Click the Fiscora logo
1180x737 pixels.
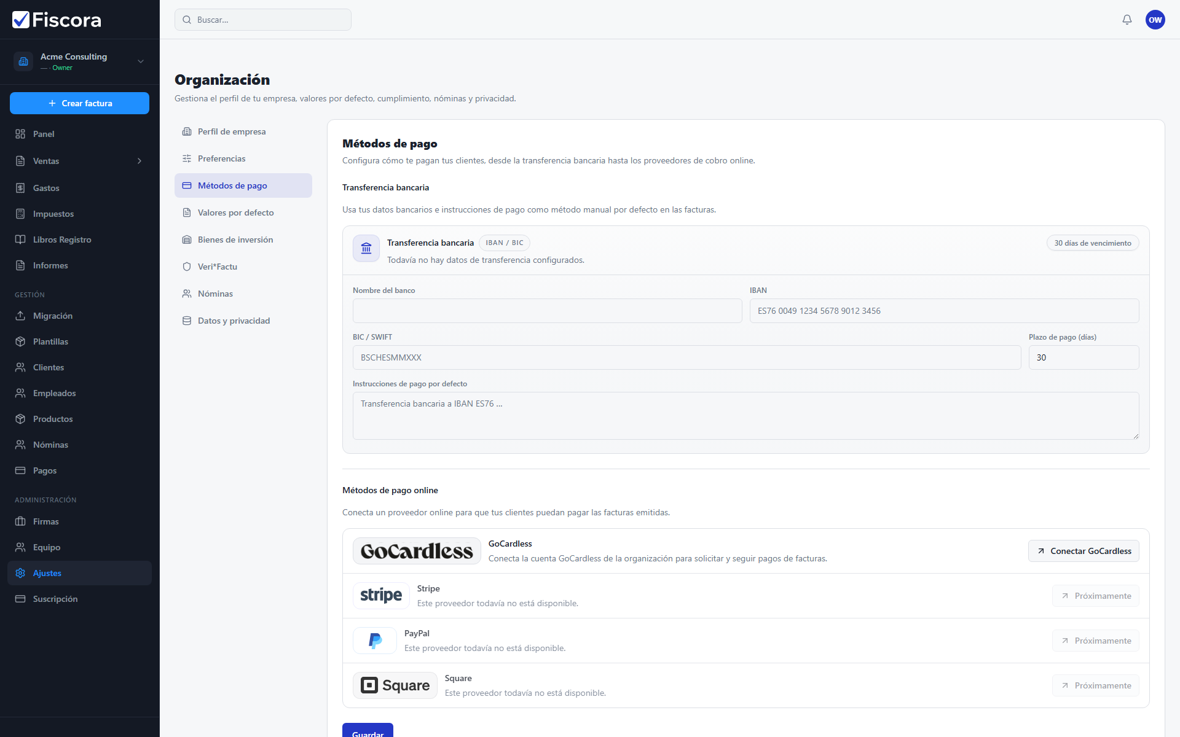click(57, 20)
